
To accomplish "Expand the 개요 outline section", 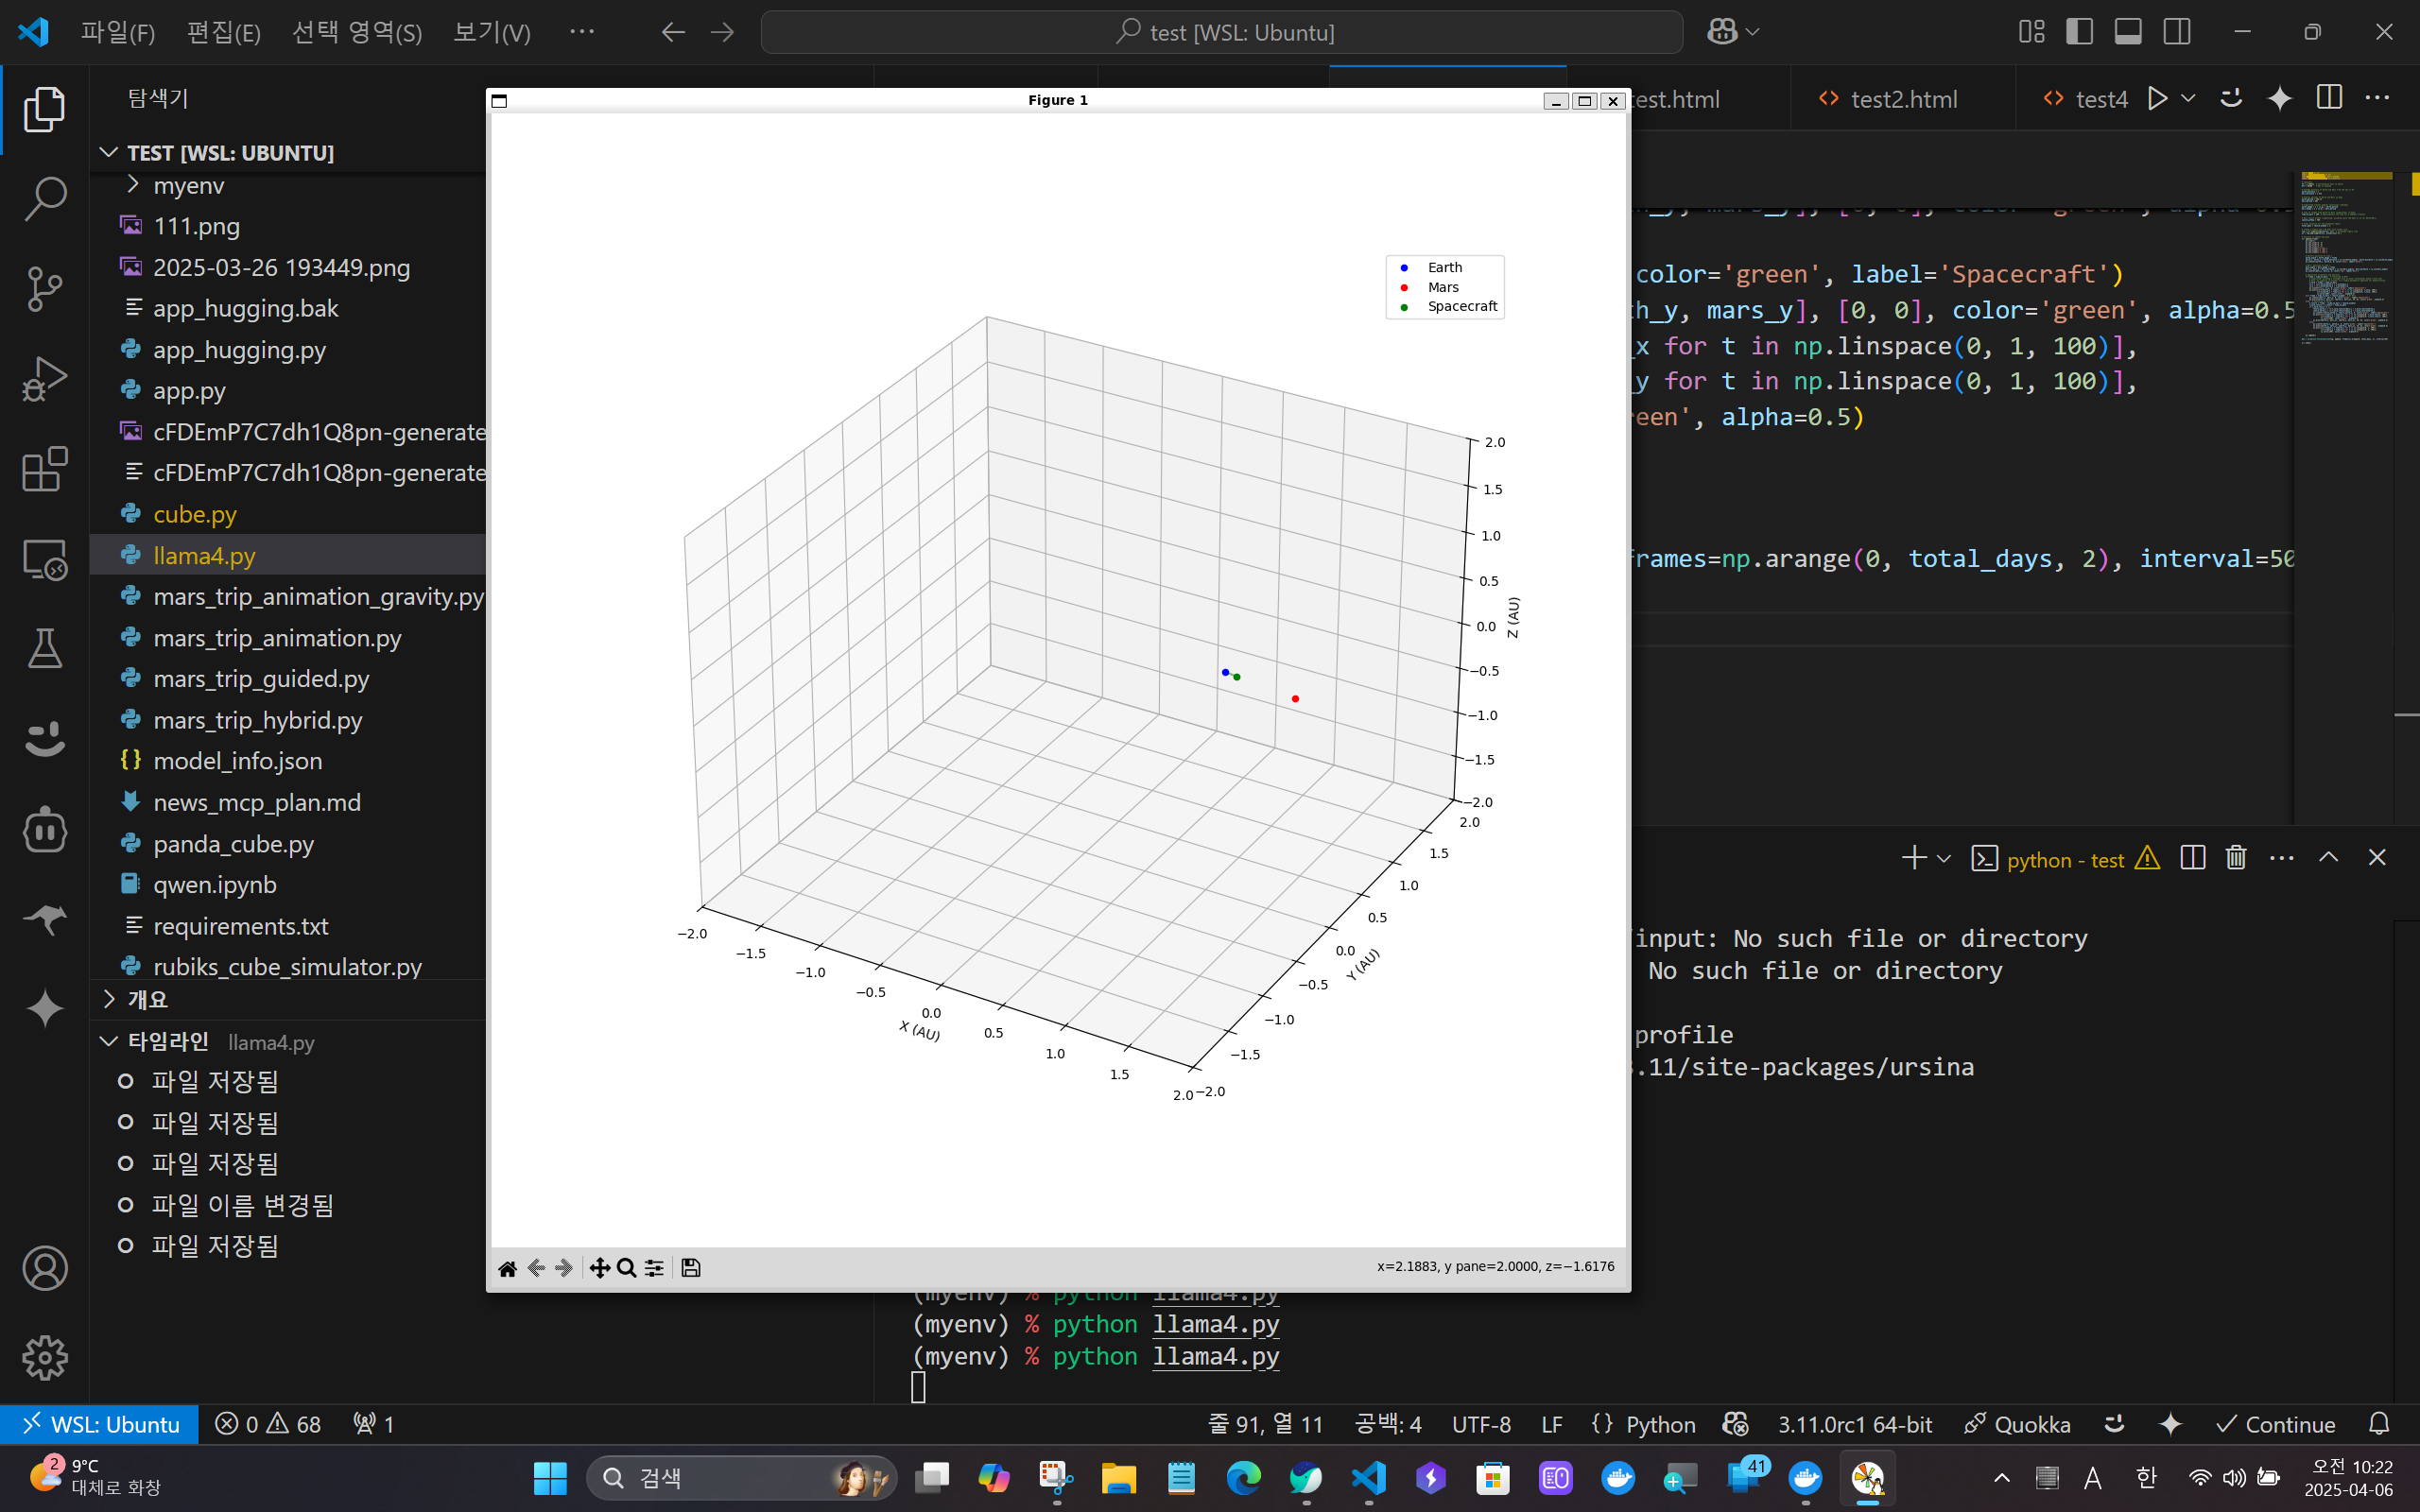I will point(147,999).
